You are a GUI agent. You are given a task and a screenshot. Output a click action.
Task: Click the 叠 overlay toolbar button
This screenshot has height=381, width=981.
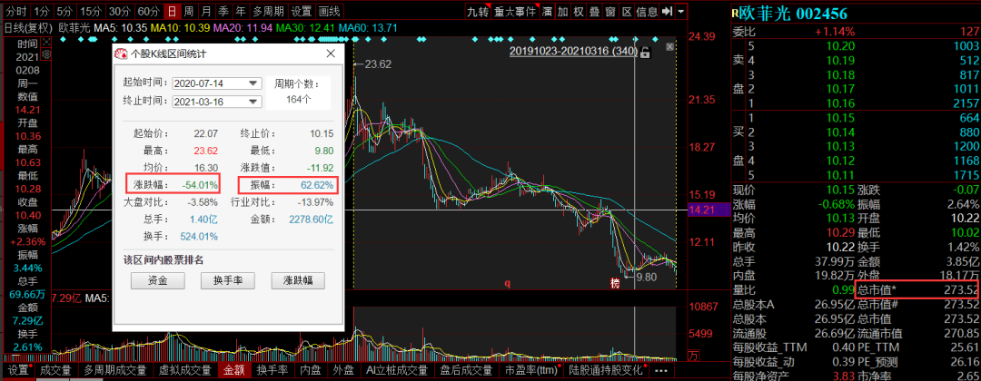pyautogui.click(x=593, y=11)
